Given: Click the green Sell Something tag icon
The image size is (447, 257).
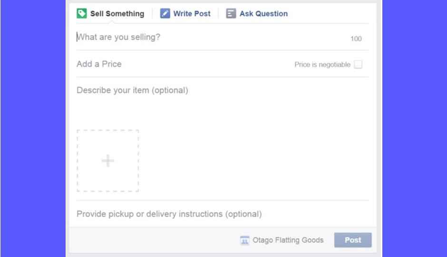Looking at the screenshot, I should pos(81,13).
